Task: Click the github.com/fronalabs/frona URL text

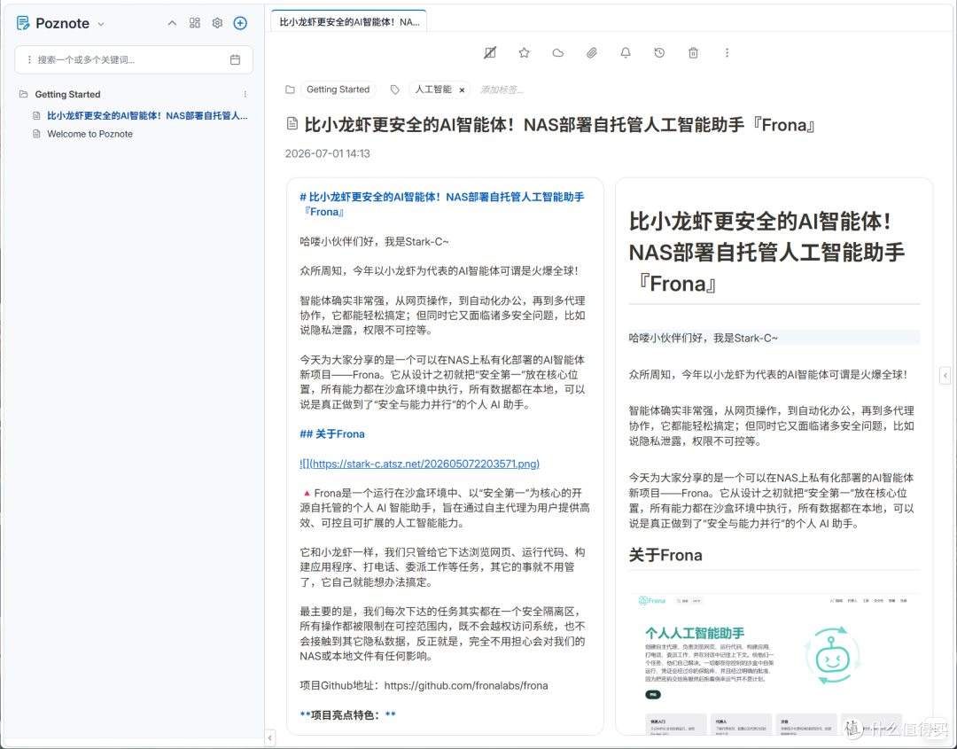Action: coord(466,685)
